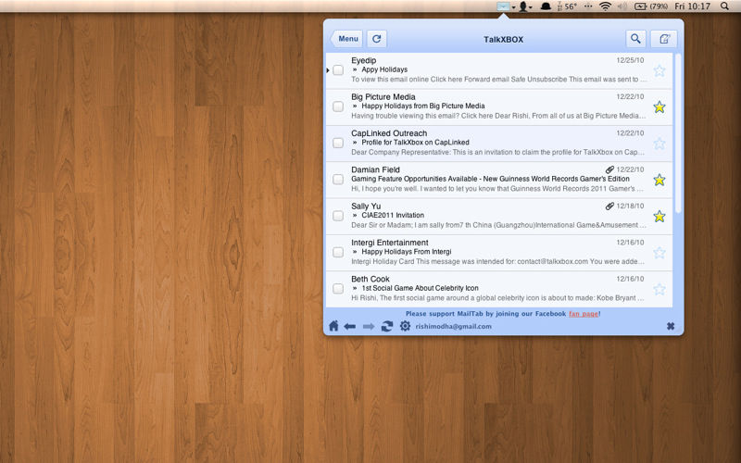The image size is (741, 463).
Task: Check the Damian Field email checkbox
Action: [338, 179]
